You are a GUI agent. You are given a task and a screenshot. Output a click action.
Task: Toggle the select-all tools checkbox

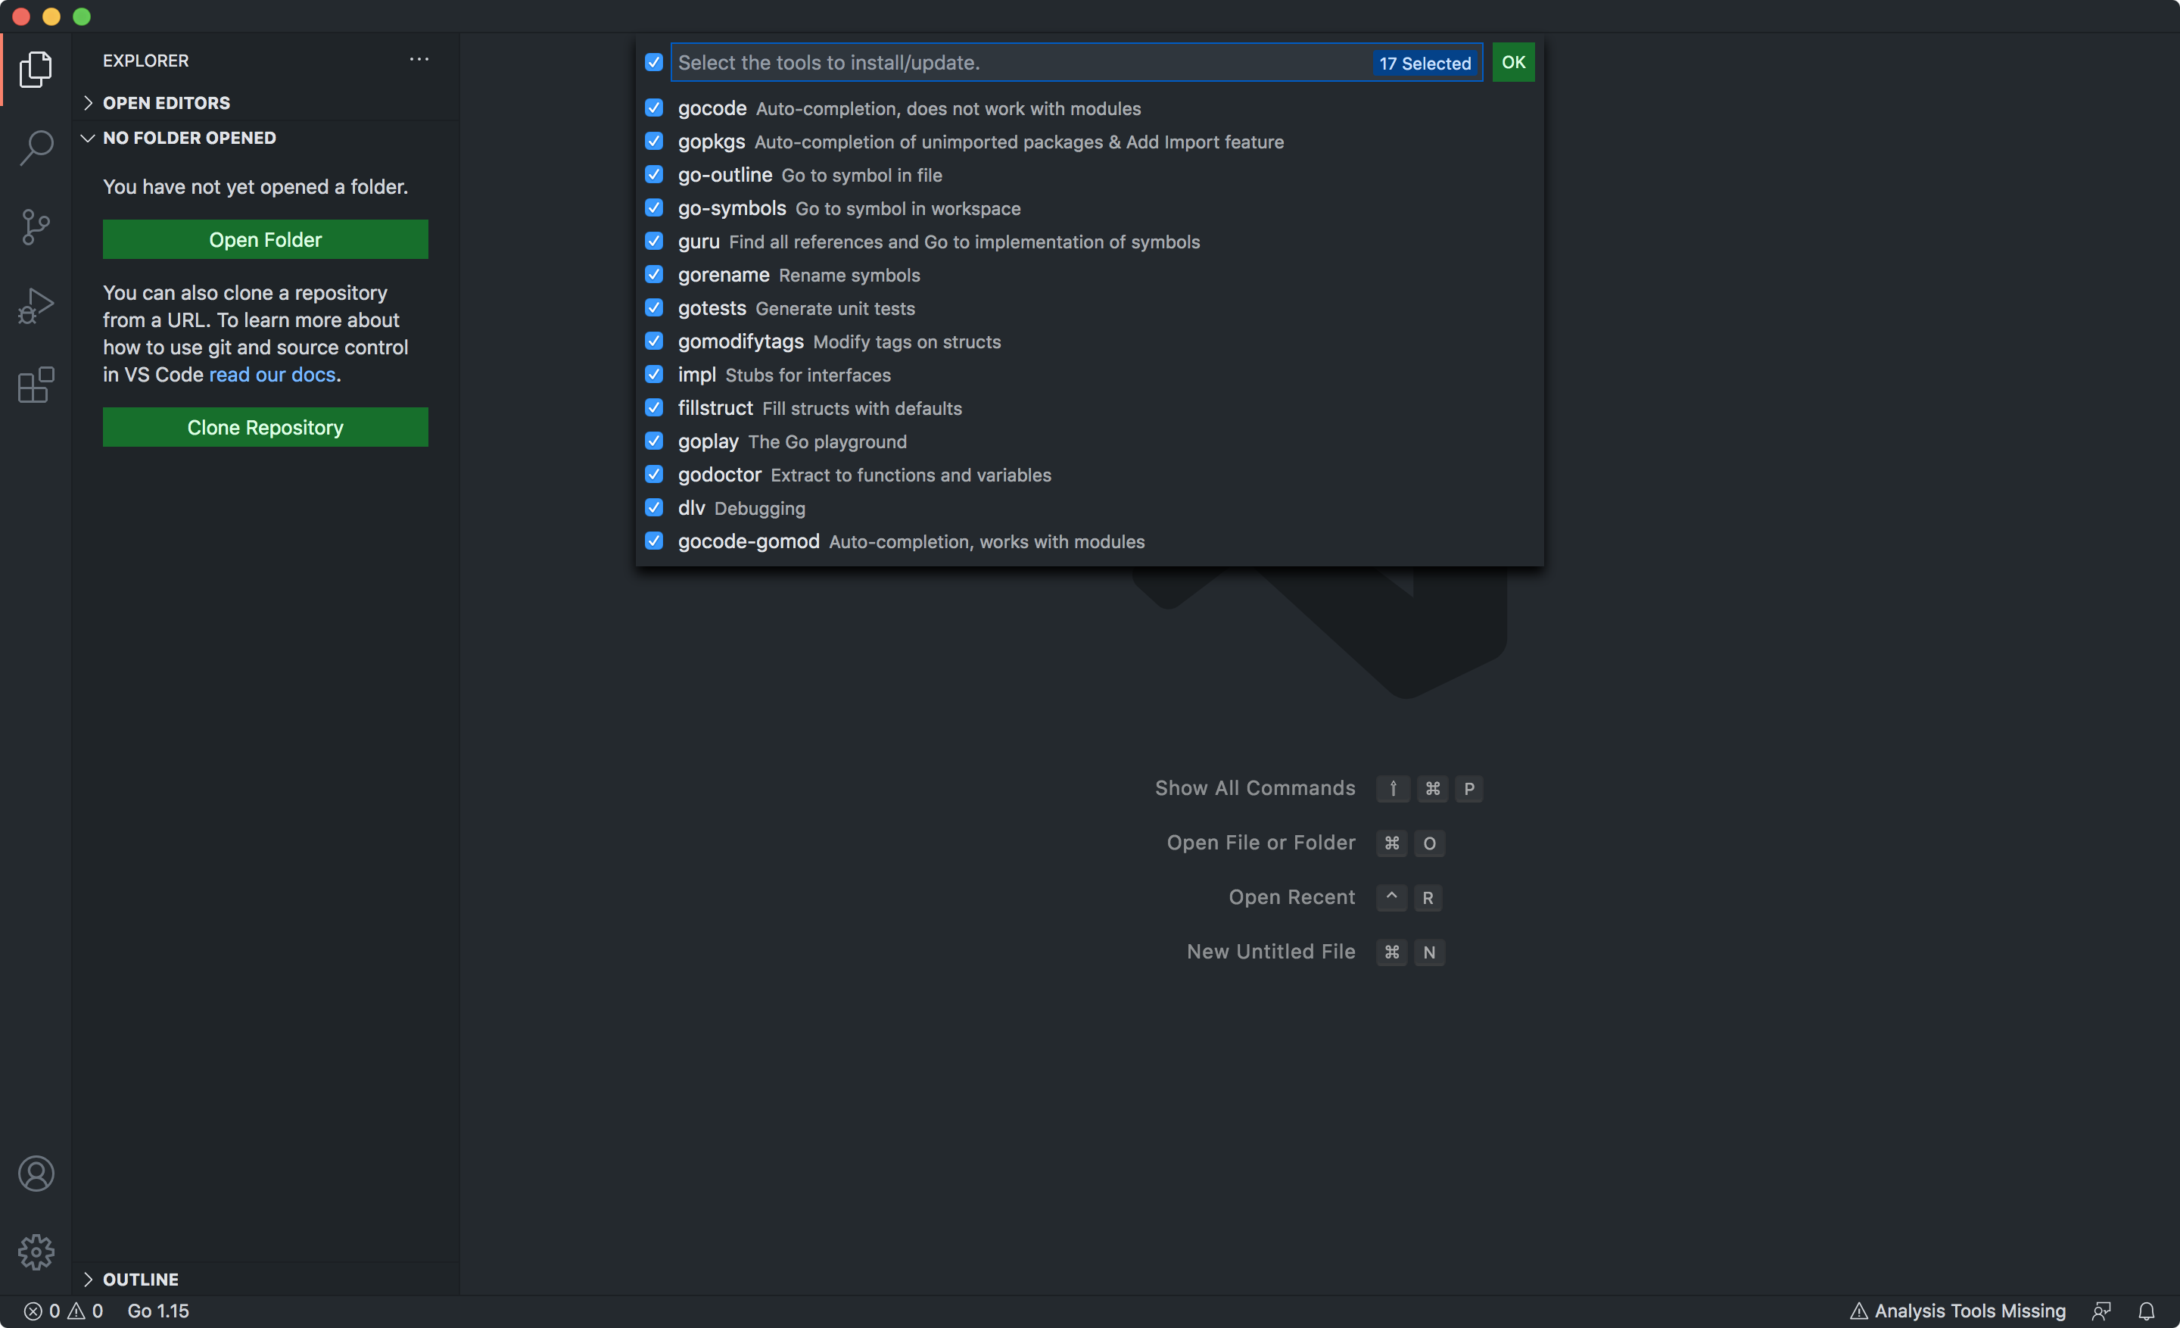coord(654,62)
